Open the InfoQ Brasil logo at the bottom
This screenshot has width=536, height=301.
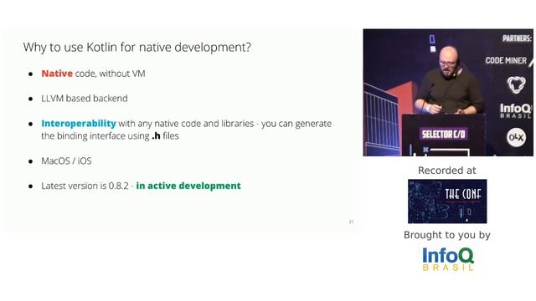pos(448,259)
